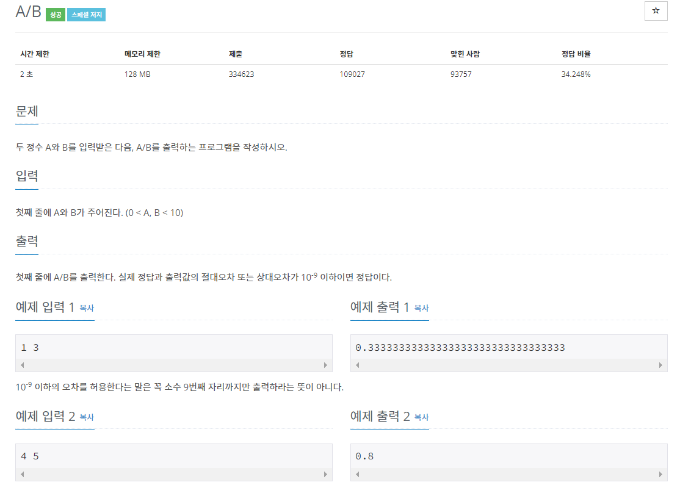
Task: Click the horizontal scrollbar track of sample output 1
Action: click(x=508, y=365)
